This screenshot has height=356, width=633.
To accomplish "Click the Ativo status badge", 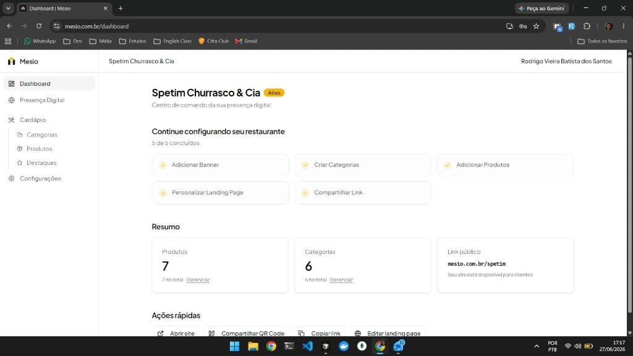I will tap(274, 93).
